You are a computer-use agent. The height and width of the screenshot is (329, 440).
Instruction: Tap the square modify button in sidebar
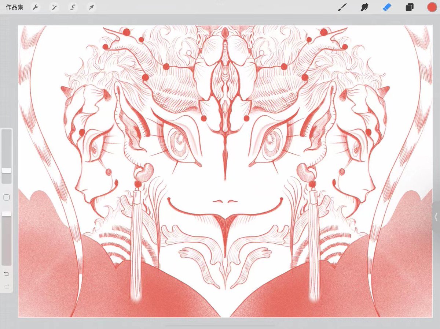[7, 198]
